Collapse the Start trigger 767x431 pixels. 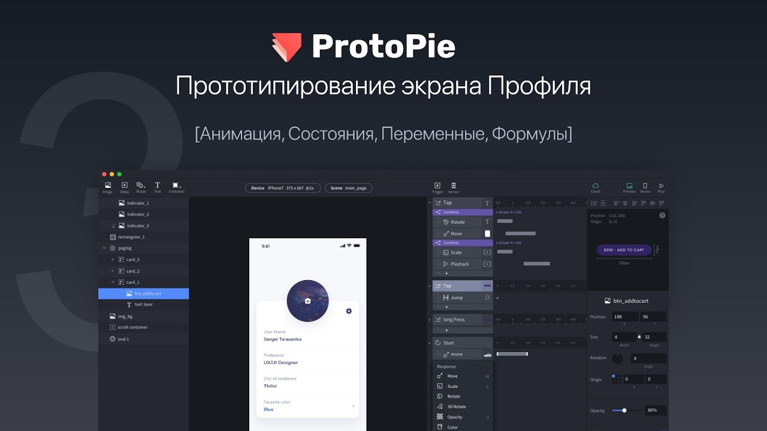(x=430, y=343)
